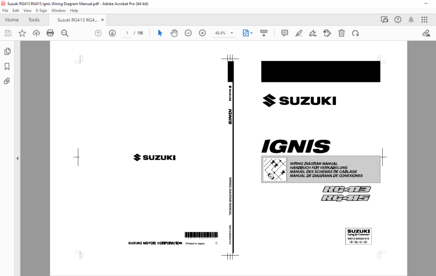This screenshot has height=276, width=436.
Task: Open the Edit PDF stamp tool
Action: 327,33
